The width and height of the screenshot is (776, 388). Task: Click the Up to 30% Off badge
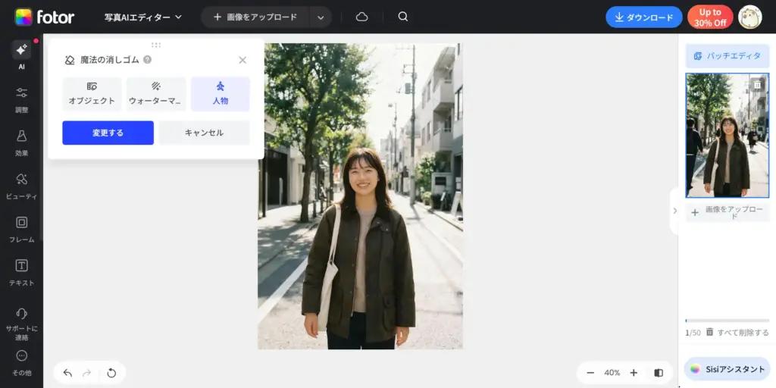click(x=710, y=17)
